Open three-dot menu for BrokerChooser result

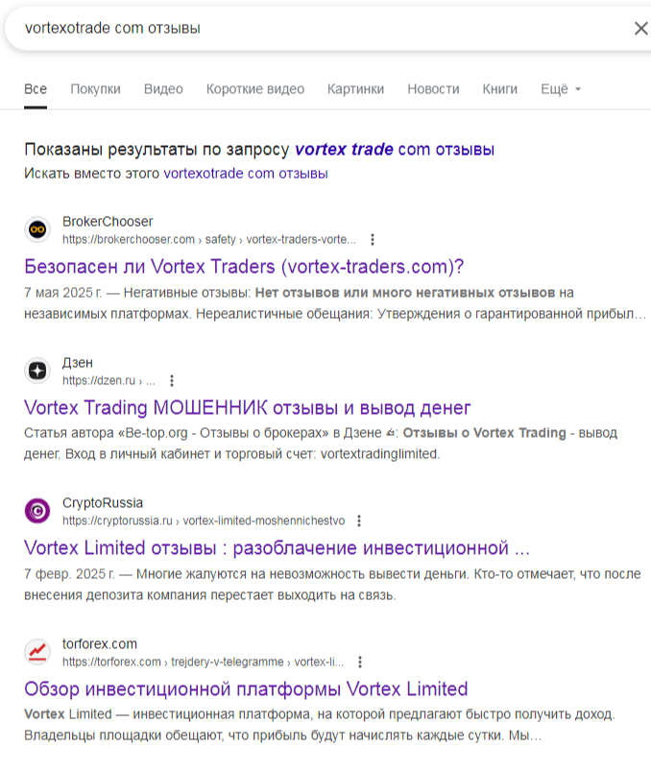373,239
